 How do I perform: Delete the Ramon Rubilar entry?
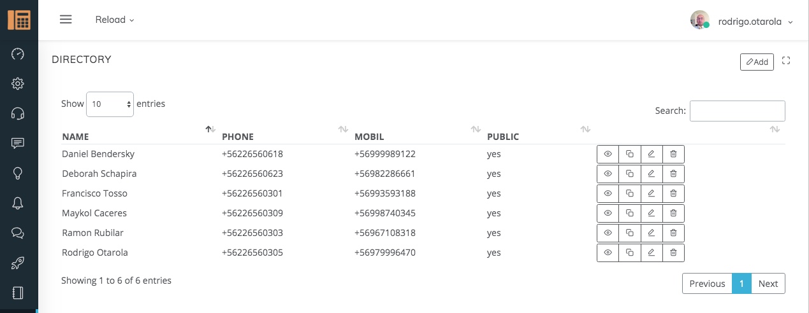(673, 233)
